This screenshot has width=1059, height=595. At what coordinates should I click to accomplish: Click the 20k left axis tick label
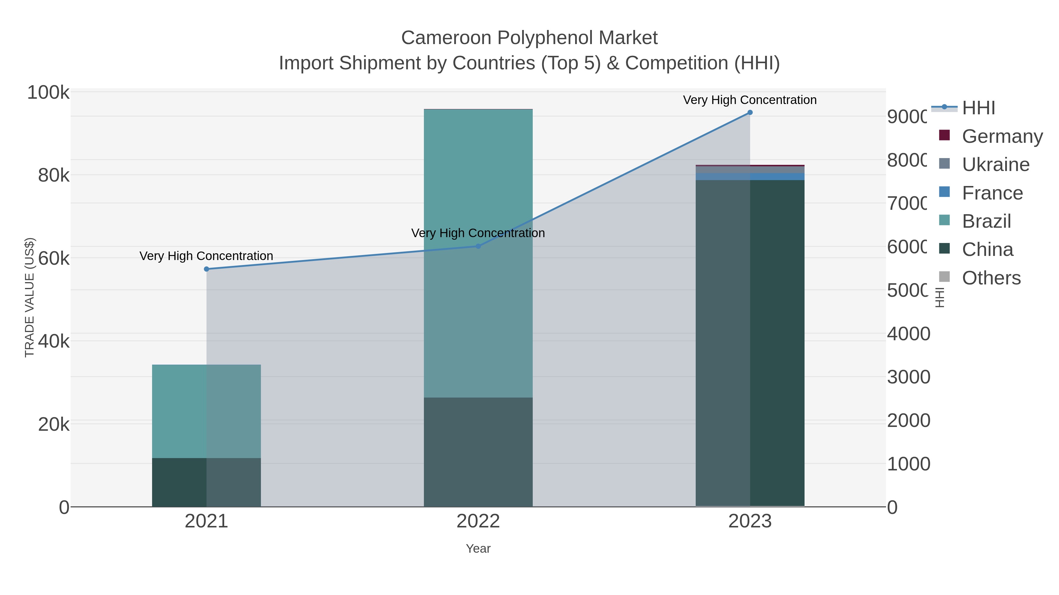tap(54, 424)
